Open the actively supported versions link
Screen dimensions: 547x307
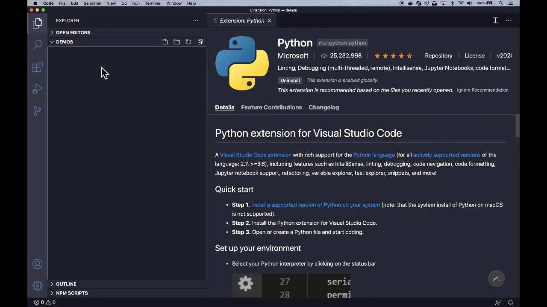[x=447, y=155]
